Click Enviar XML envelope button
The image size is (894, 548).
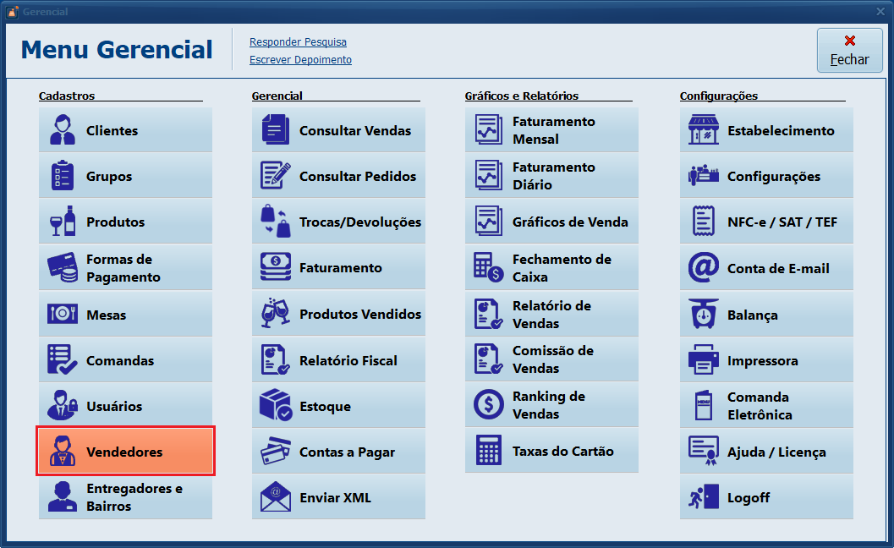coord(338,497)
